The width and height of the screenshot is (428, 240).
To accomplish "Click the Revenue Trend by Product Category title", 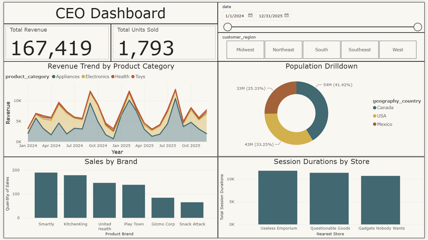I will pyautogui.click(x=111, y=66).
